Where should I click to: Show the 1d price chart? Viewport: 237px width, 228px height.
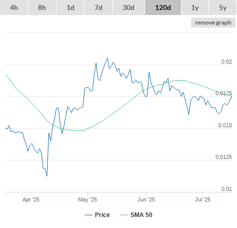coord(70,8)
